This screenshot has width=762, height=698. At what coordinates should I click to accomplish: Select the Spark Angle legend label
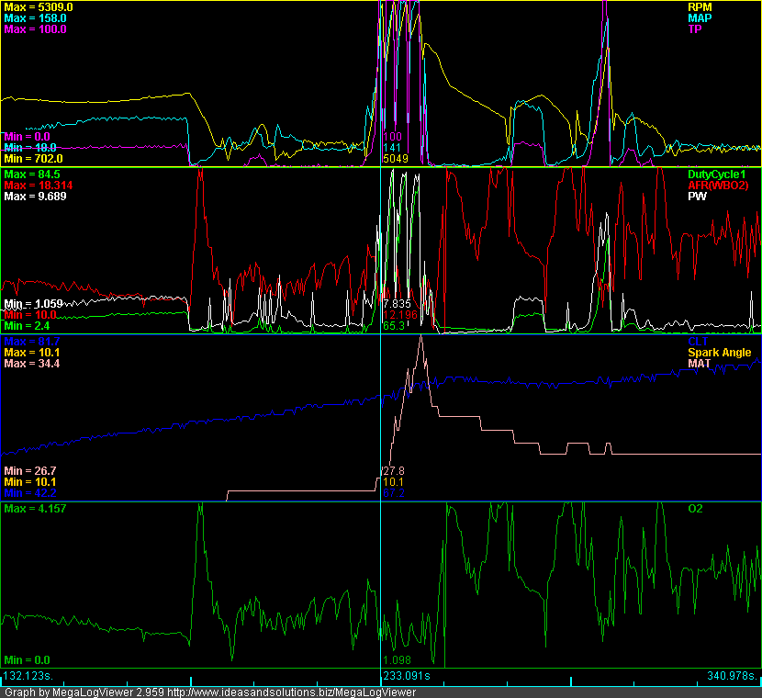click(x=719, y=353)
